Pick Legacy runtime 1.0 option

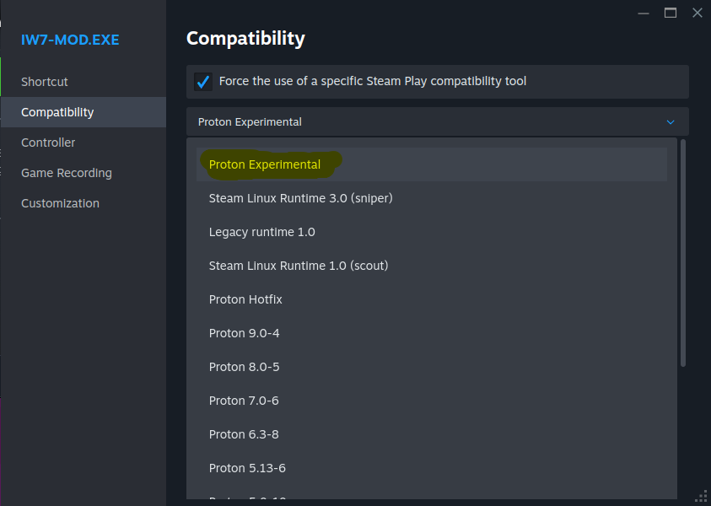[262, 232]
